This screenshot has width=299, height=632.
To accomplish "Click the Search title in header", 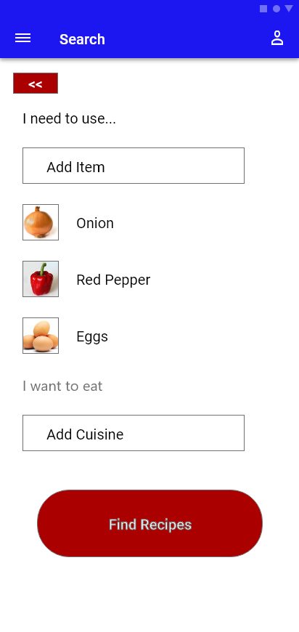I will (x=82, y=39).
